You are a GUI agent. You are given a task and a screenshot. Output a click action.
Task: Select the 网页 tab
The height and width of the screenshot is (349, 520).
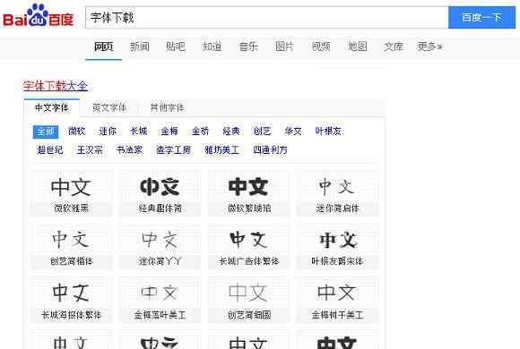[103, 47]
